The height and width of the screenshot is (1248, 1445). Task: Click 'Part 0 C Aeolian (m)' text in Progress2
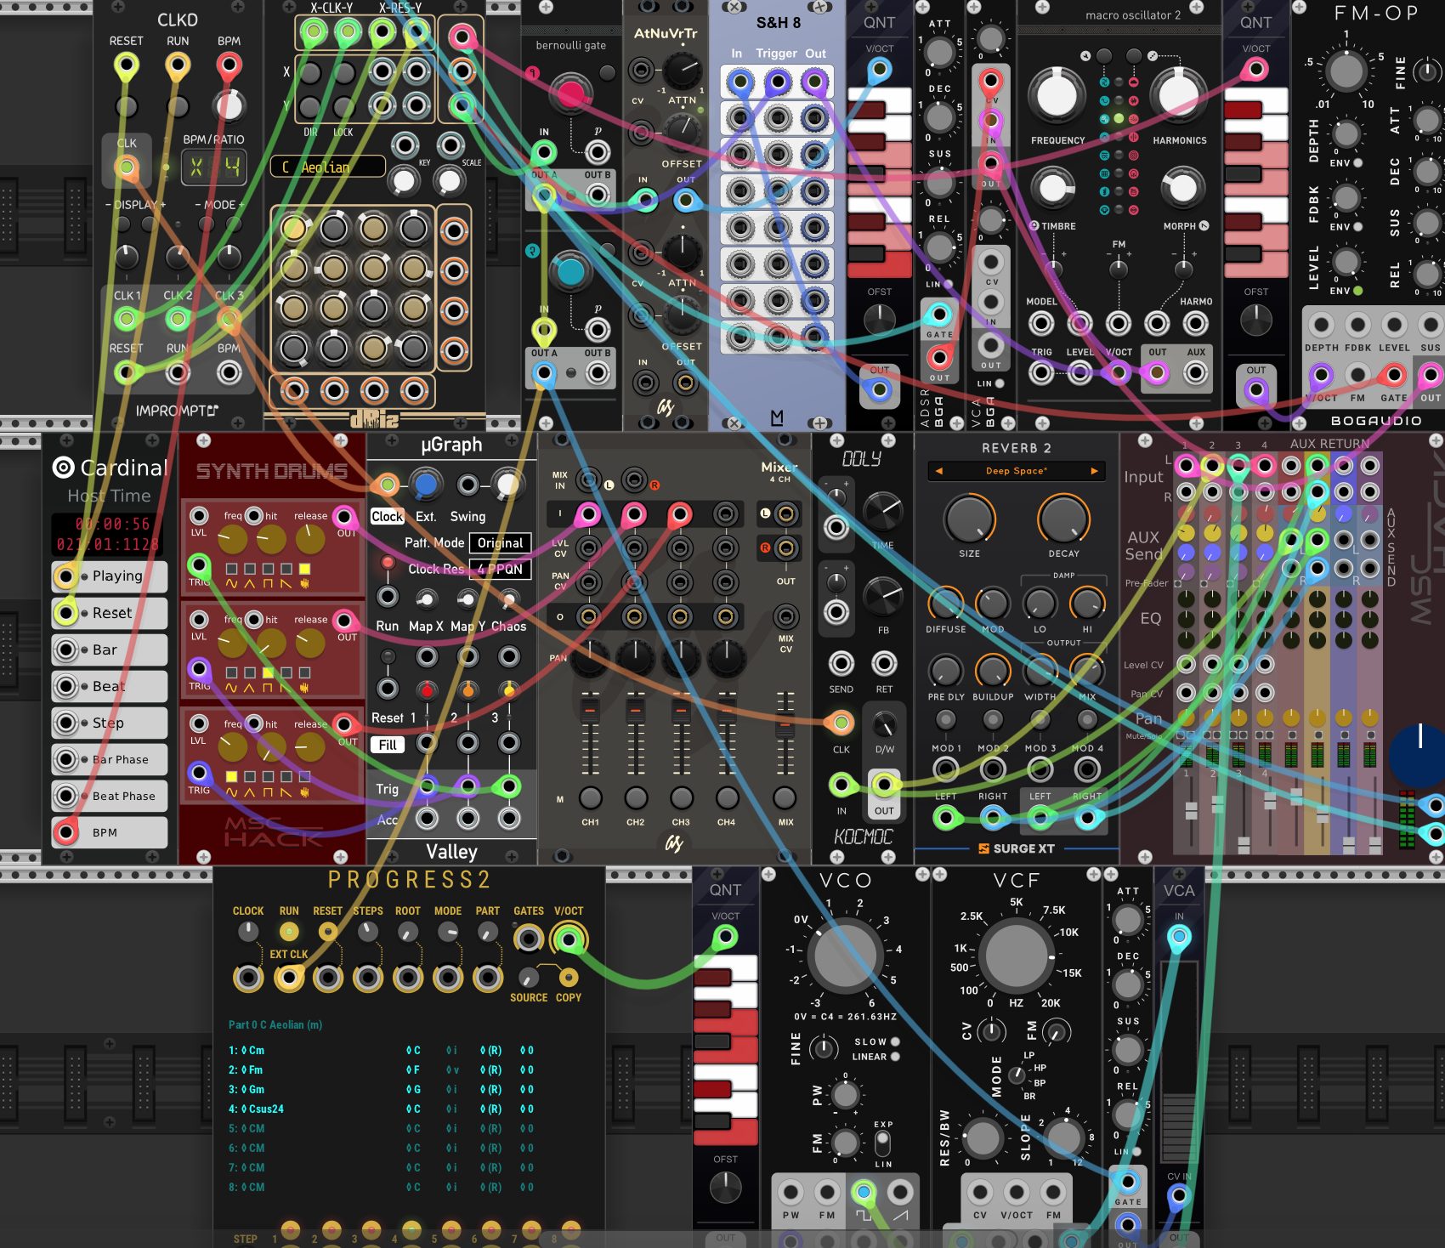point(275,1024)
